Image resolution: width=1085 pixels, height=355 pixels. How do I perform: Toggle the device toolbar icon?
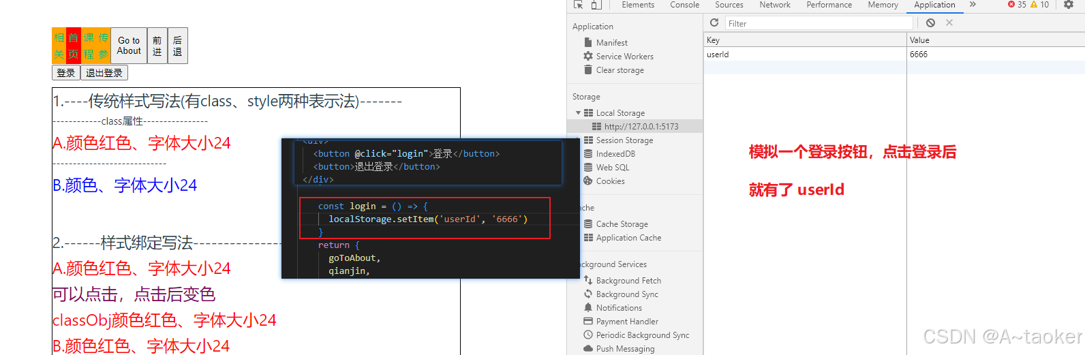pos(596,5)
